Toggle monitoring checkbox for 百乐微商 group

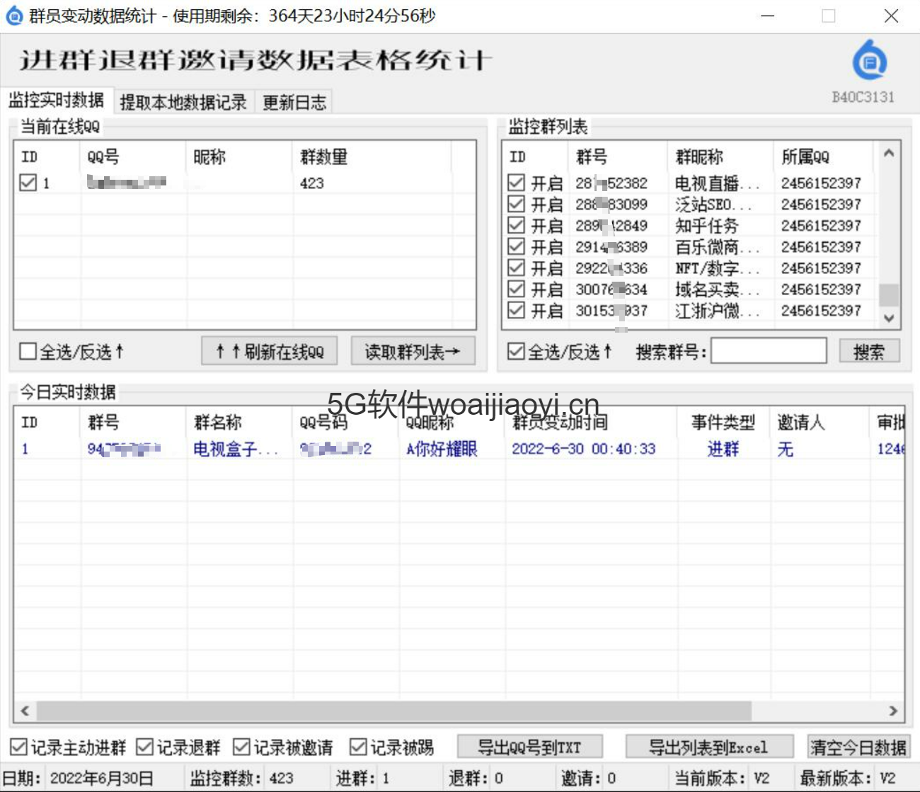pyautogui.click(x=517, y=246)
